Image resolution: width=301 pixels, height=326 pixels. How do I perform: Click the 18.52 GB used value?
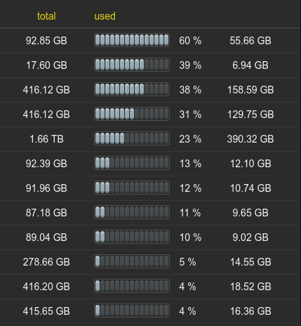pos(250,287)
